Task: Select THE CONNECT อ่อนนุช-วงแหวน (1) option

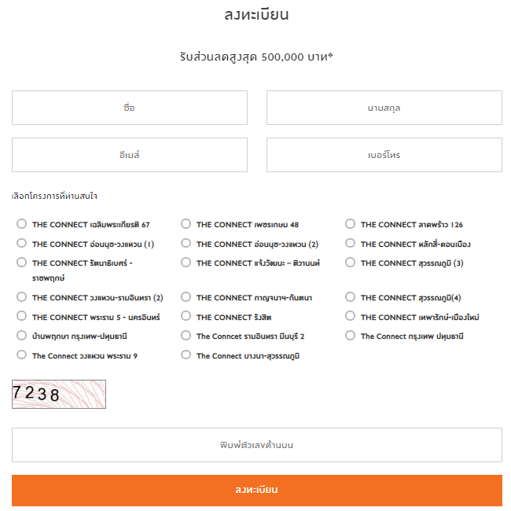Action: pos(22,244)
